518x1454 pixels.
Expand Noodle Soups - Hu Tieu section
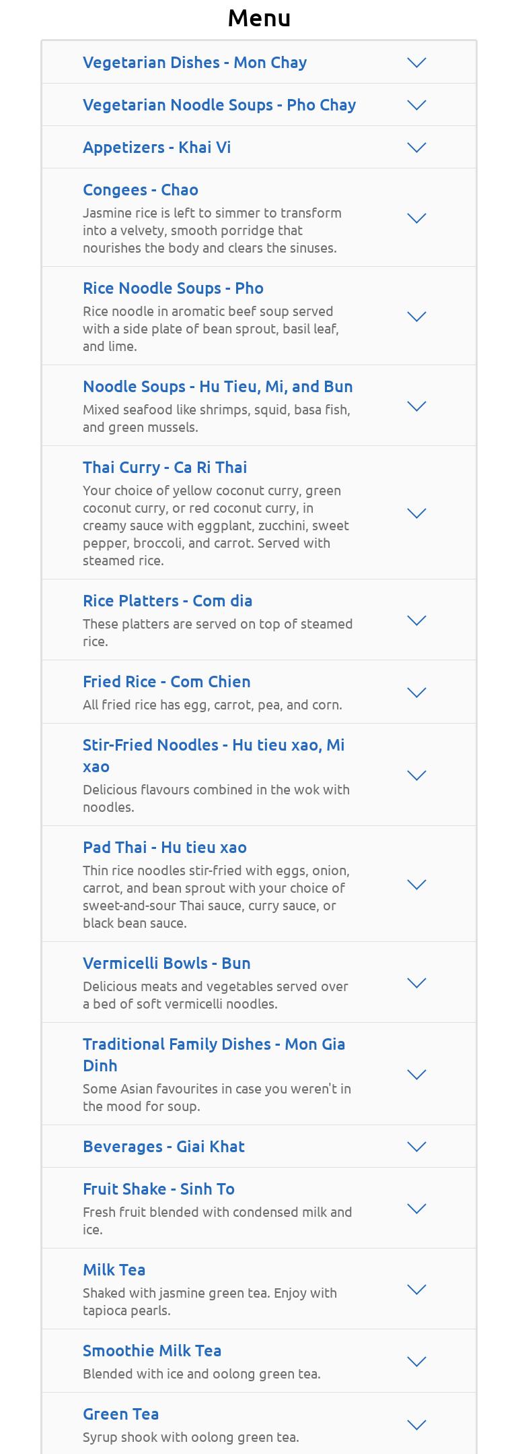[217, 387]
